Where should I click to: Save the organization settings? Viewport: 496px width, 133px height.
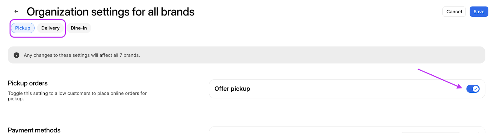(x=479, y=11)
